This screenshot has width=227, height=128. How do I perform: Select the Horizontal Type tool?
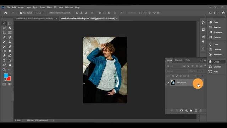pyautogui.click(x=4, y=60)
